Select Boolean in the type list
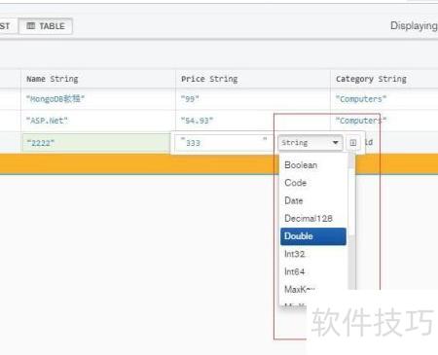Screen dimensions: 438x355 [x=313, y=164]
